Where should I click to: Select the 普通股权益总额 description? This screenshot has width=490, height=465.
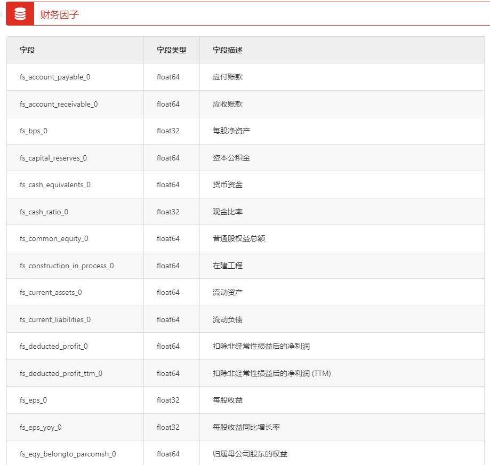pos(238,239)
